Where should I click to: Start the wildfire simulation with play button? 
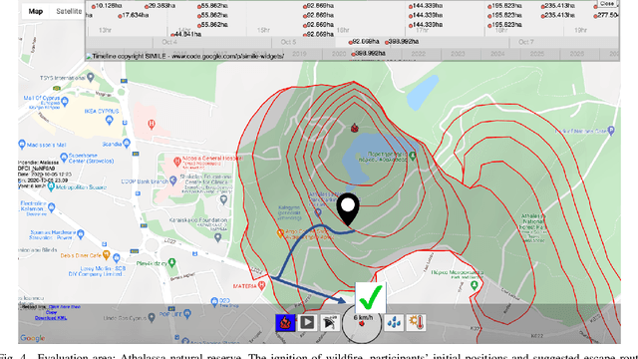point(307,323)
